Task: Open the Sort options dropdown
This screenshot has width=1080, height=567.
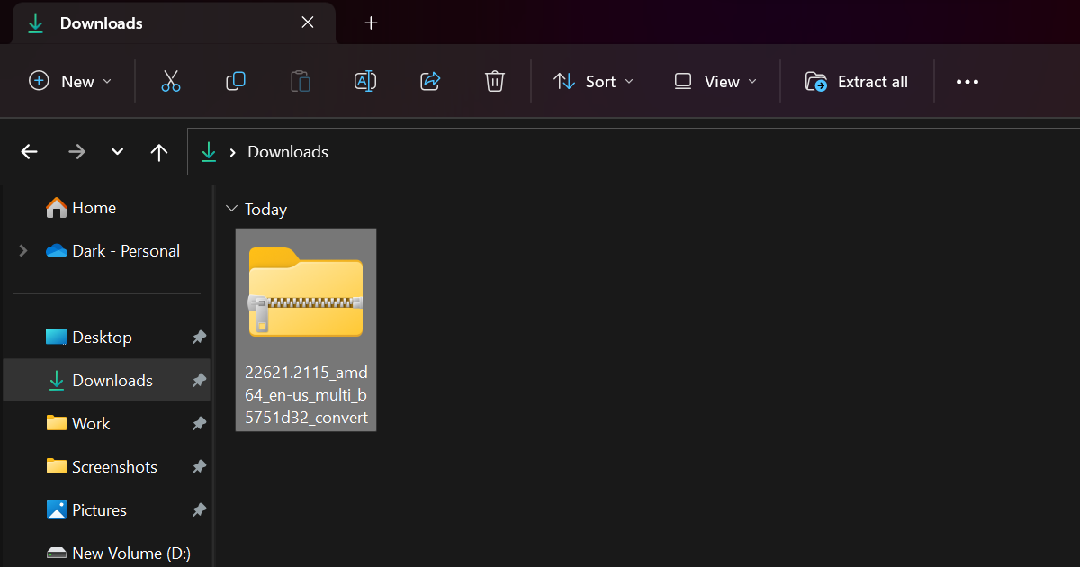Action: tap(593, 82)
